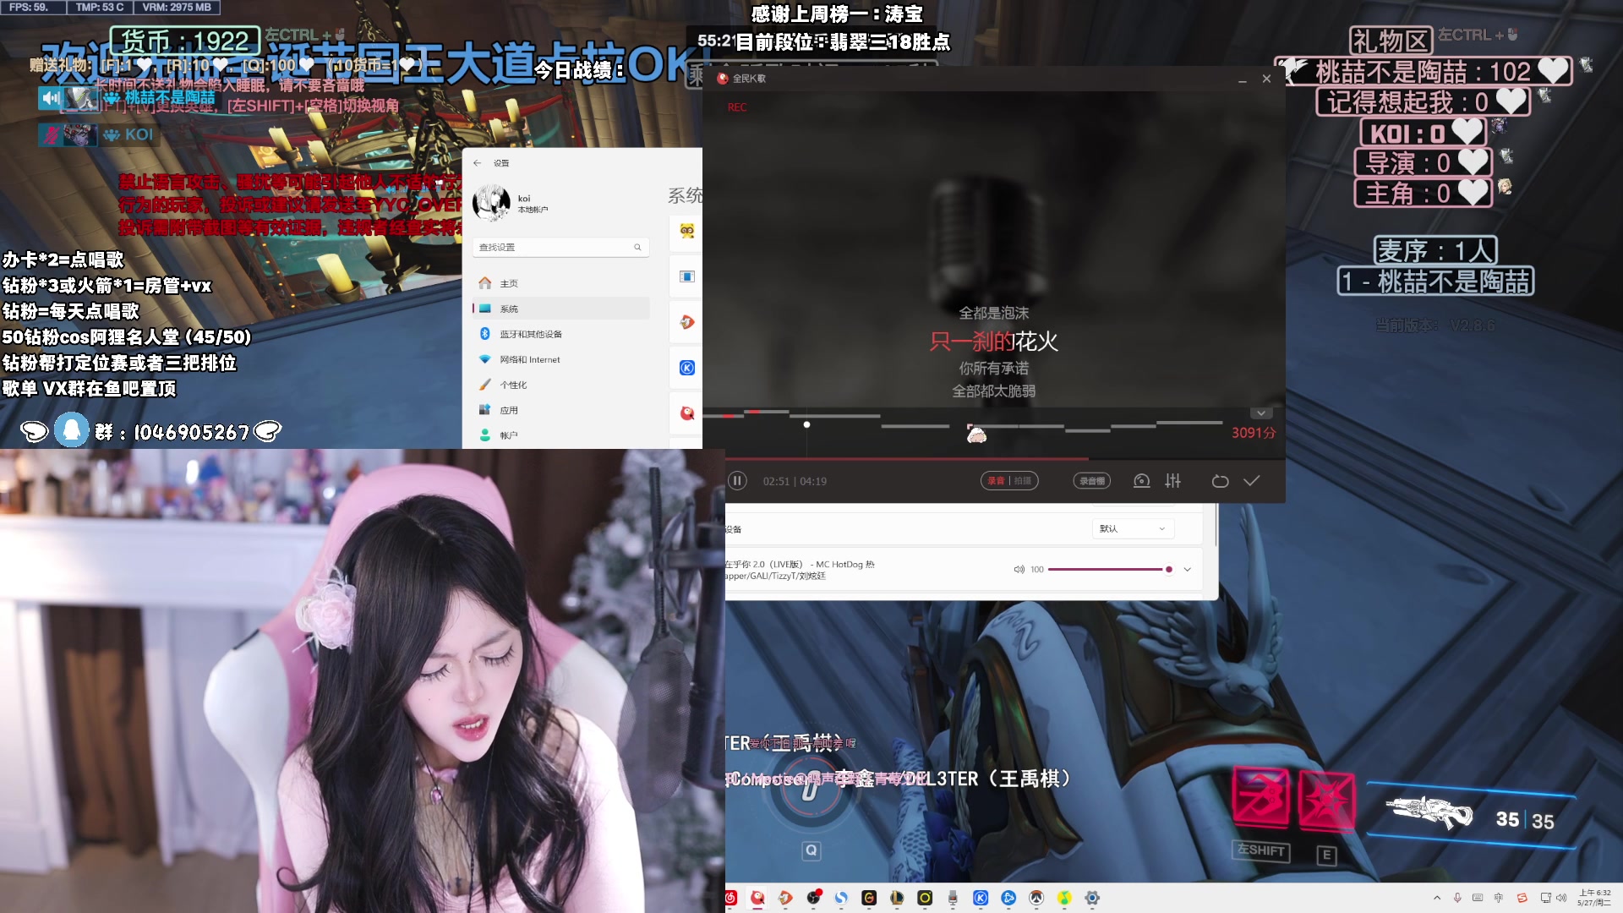1623x913 pixels.
Task: Click the tone/pitch dial icon in the karaoke toolbar
Action: (x=1142, y=481)
